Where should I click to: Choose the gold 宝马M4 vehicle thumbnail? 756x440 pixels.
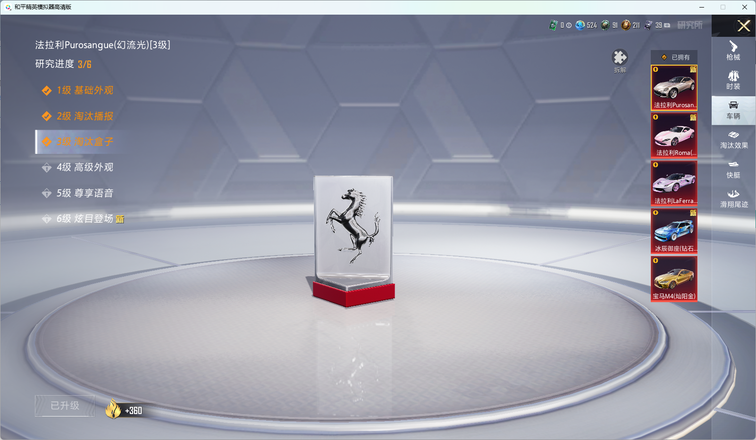(674, 279)
